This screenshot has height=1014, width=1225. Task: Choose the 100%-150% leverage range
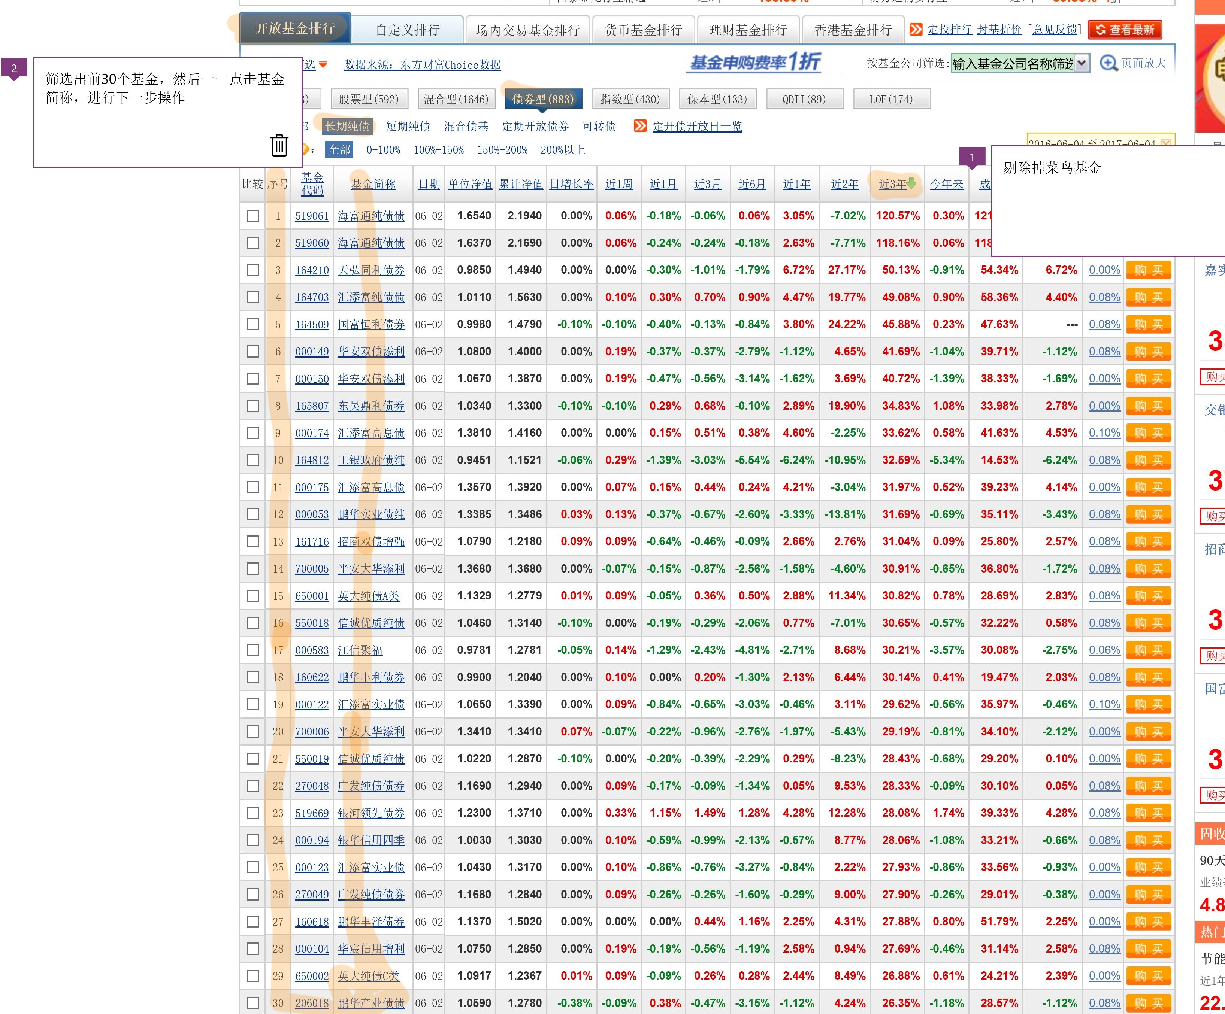[x=439, y=150]
